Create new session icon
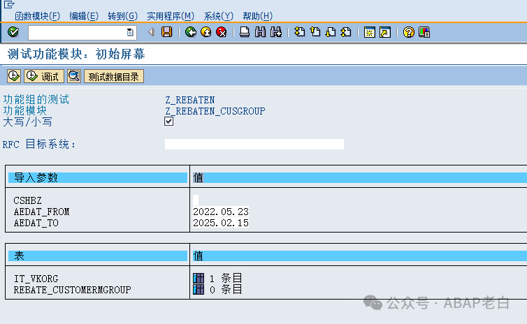 click(x=369, y=32)
